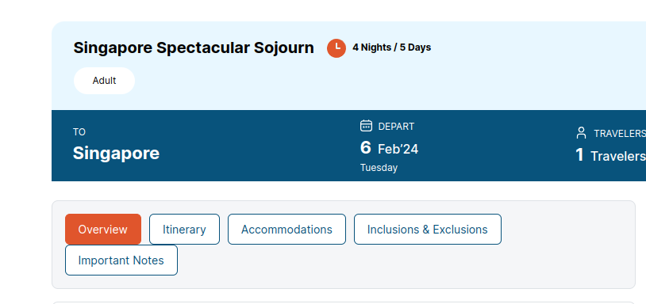646x304 pixels.
Task: Show the Inclusions & Exclusions tab
Action: [x=427, y=230]
